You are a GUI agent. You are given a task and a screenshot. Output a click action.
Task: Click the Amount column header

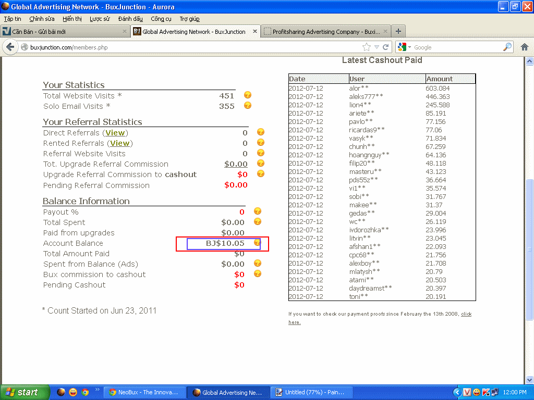[450, 79]
